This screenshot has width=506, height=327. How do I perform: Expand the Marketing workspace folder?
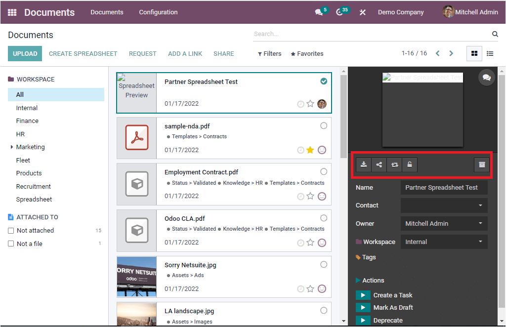12,147
